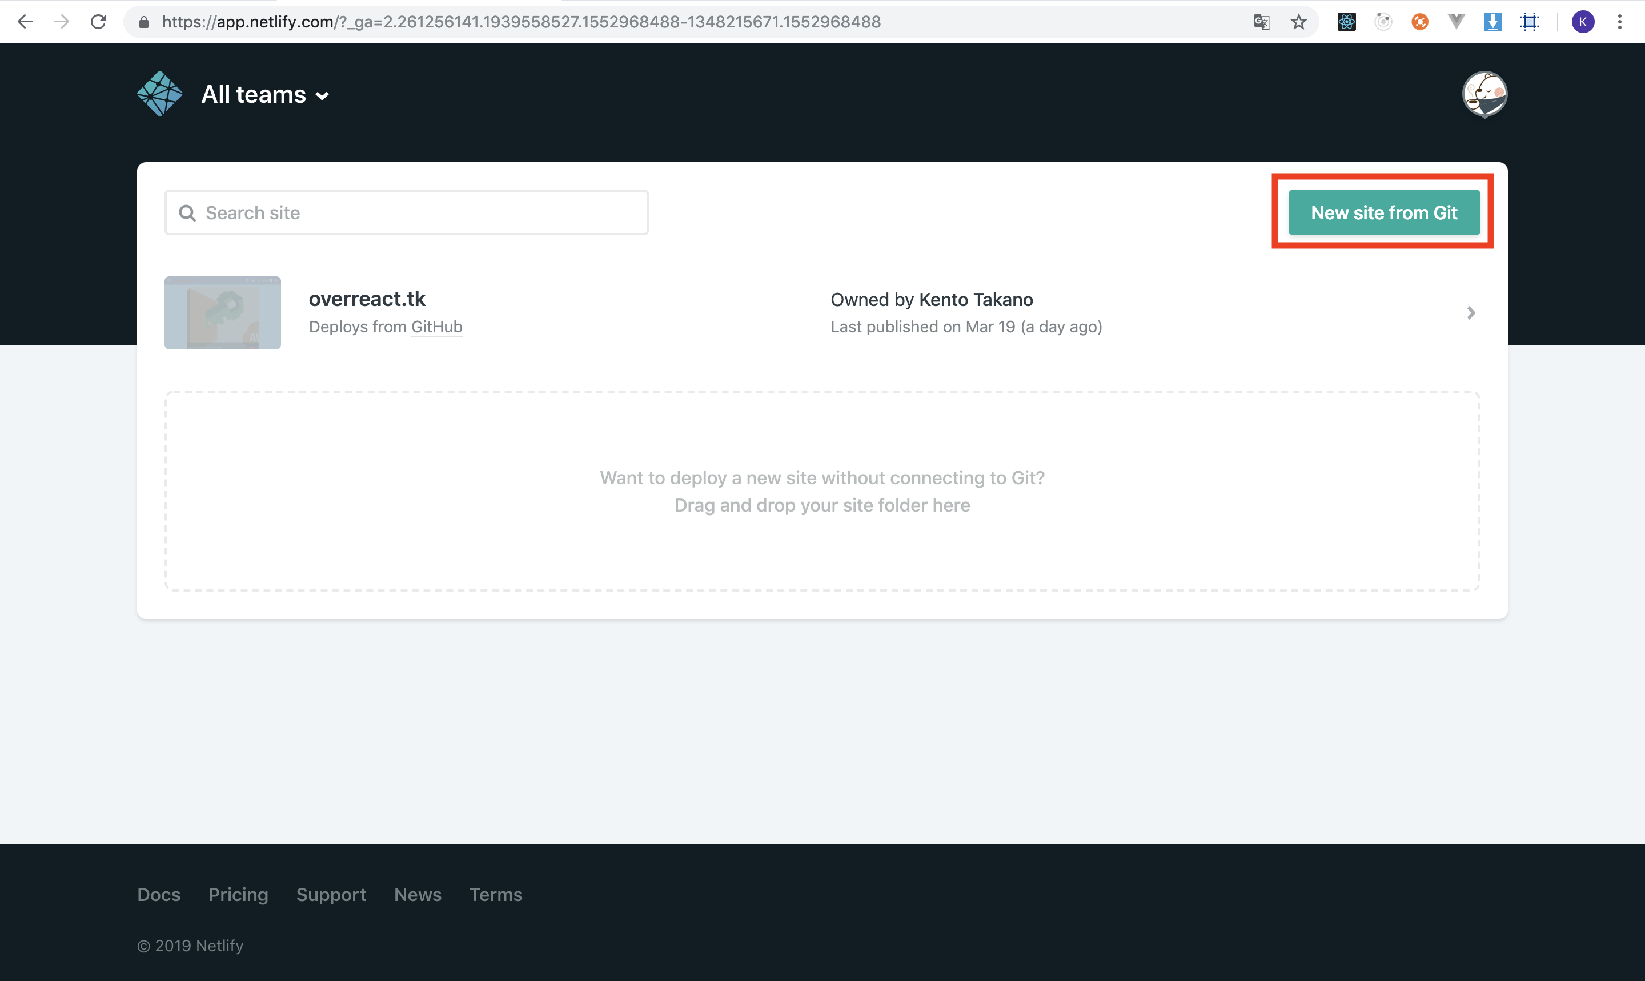Click the Chrome profile K avatar

coord(1582,22)
